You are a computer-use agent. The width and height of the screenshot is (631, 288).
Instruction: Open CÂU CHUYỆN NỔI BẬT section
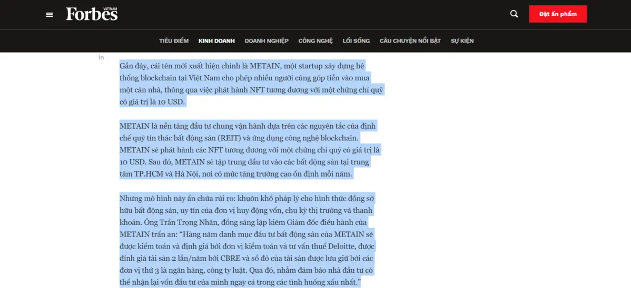tap(410, 41)
